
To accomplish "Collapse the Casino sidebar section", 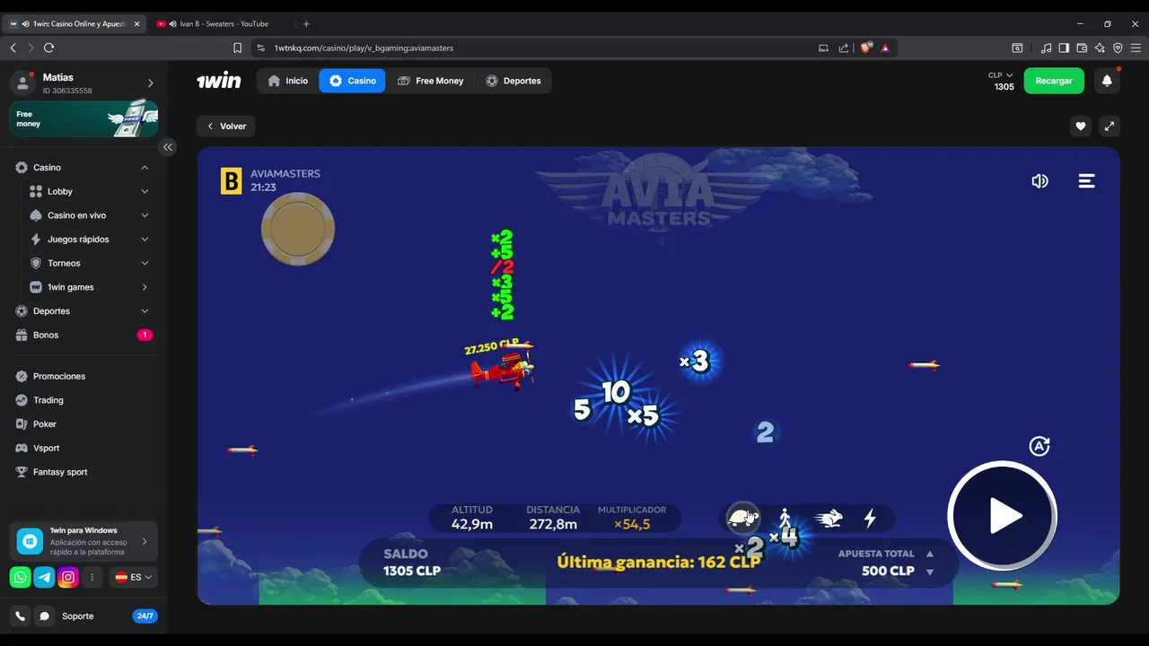I will click(x=145, y=168).
